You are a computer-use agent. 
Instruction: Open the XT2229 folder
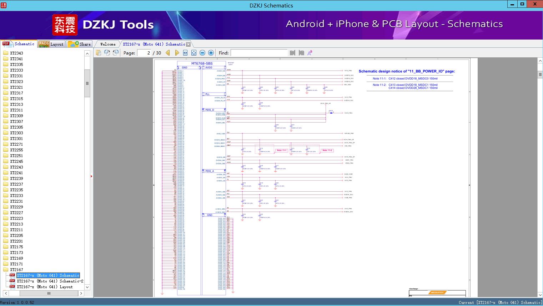click(x=16, y=207)
